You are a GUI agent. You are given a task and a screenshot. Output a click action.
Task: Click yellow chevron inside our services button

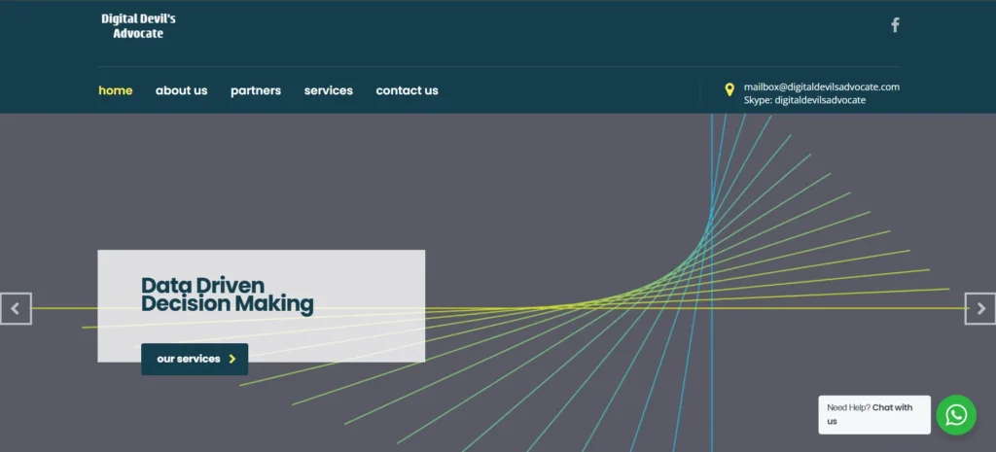(x=232, y=359)
